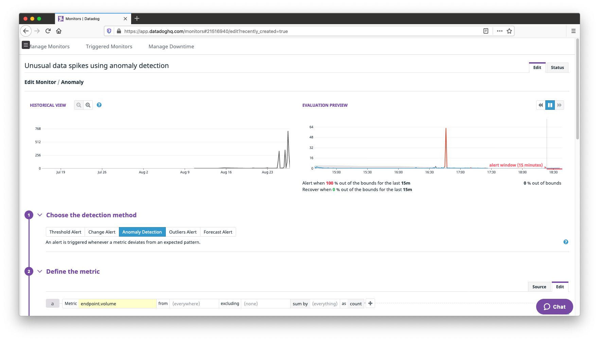Fast-forward the Evaluation Preview animation
Image resolution: width=599 pixels, height=341 pixels.
[x=560, y=105]
